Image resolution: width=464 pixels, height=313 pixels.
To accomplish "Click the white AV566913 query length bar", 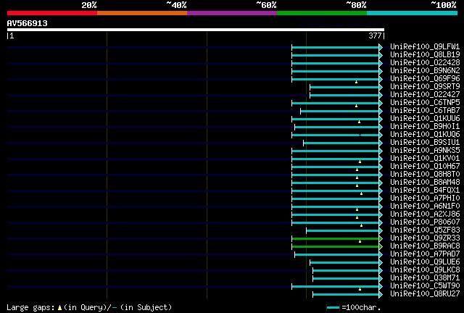I will click(196, 30).
